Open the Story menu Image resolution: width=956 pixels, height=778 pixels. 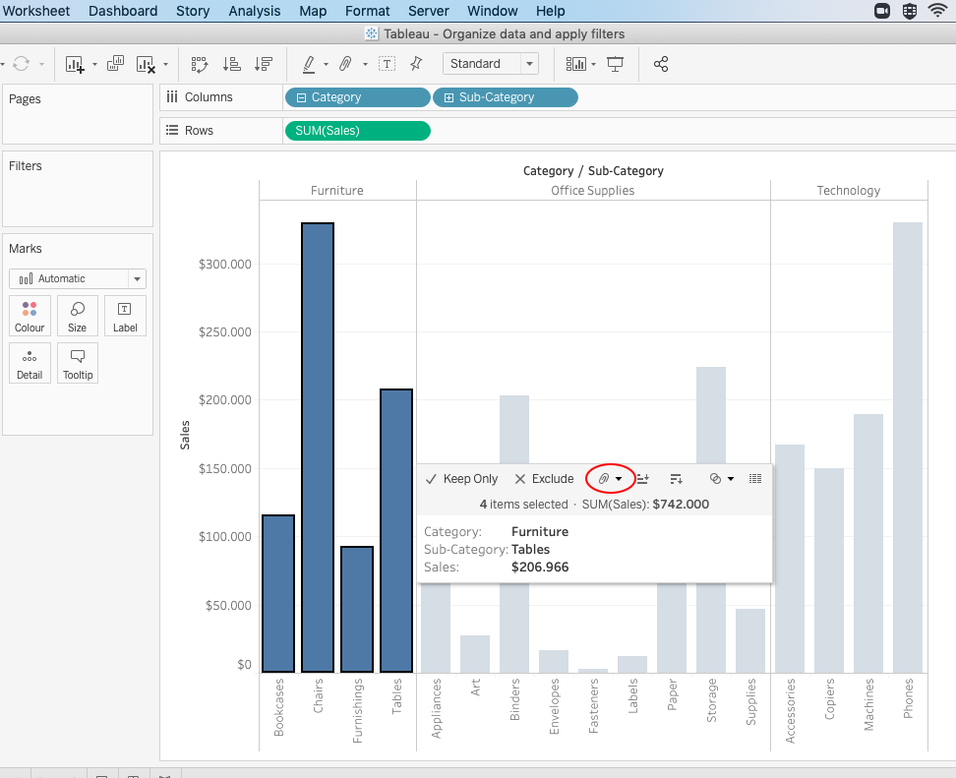pos(193,11)
